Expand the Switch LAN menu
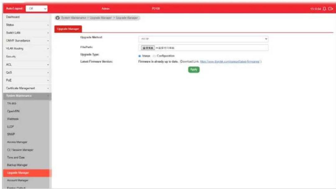This screenshot has height=189, width=336. click(x=27, y=33)
